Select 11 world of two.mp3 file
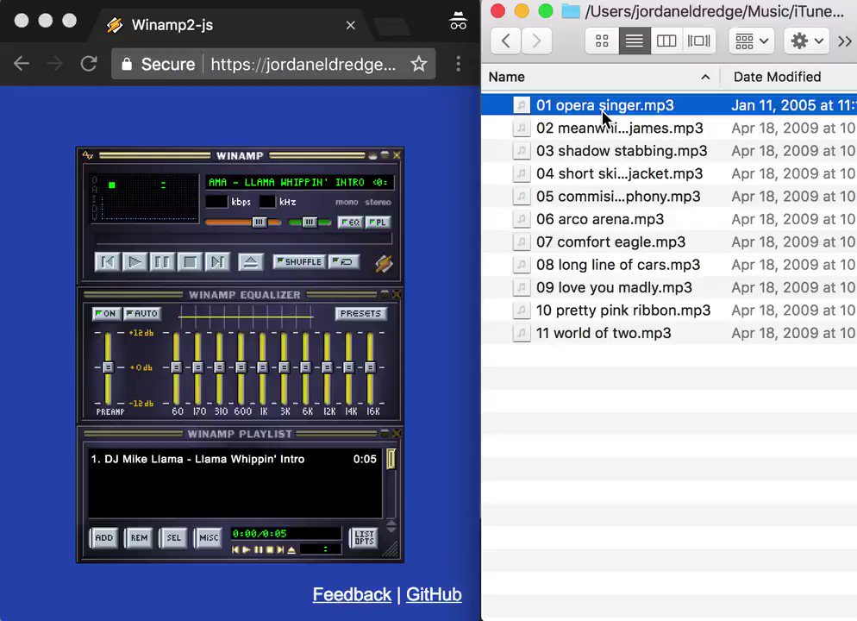The image size is (857, 621). (x=669, y=333)
